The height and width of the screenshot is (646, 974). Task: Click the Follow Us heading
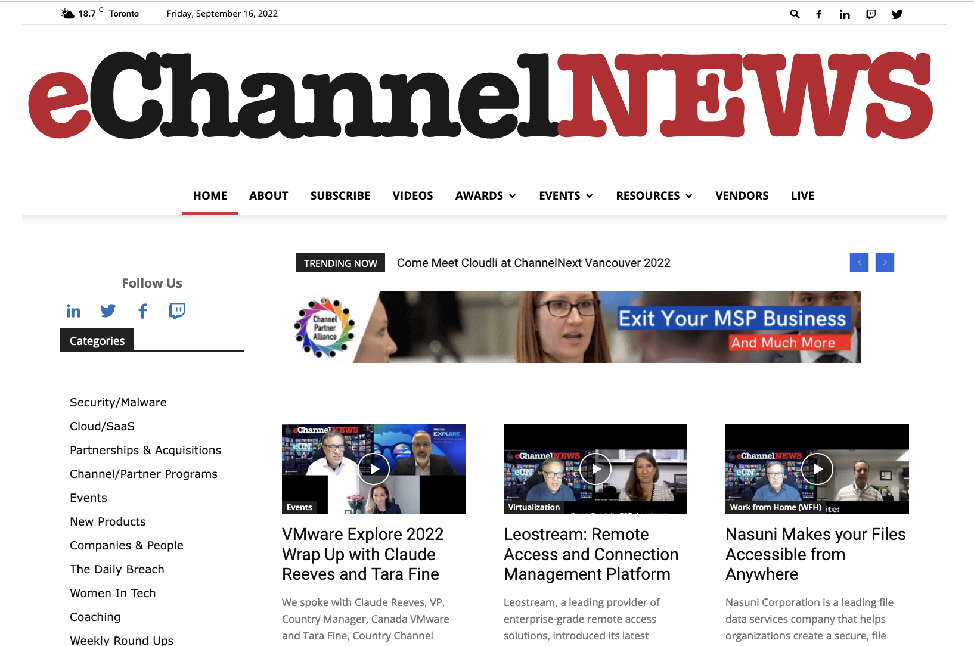coord(152,283)
